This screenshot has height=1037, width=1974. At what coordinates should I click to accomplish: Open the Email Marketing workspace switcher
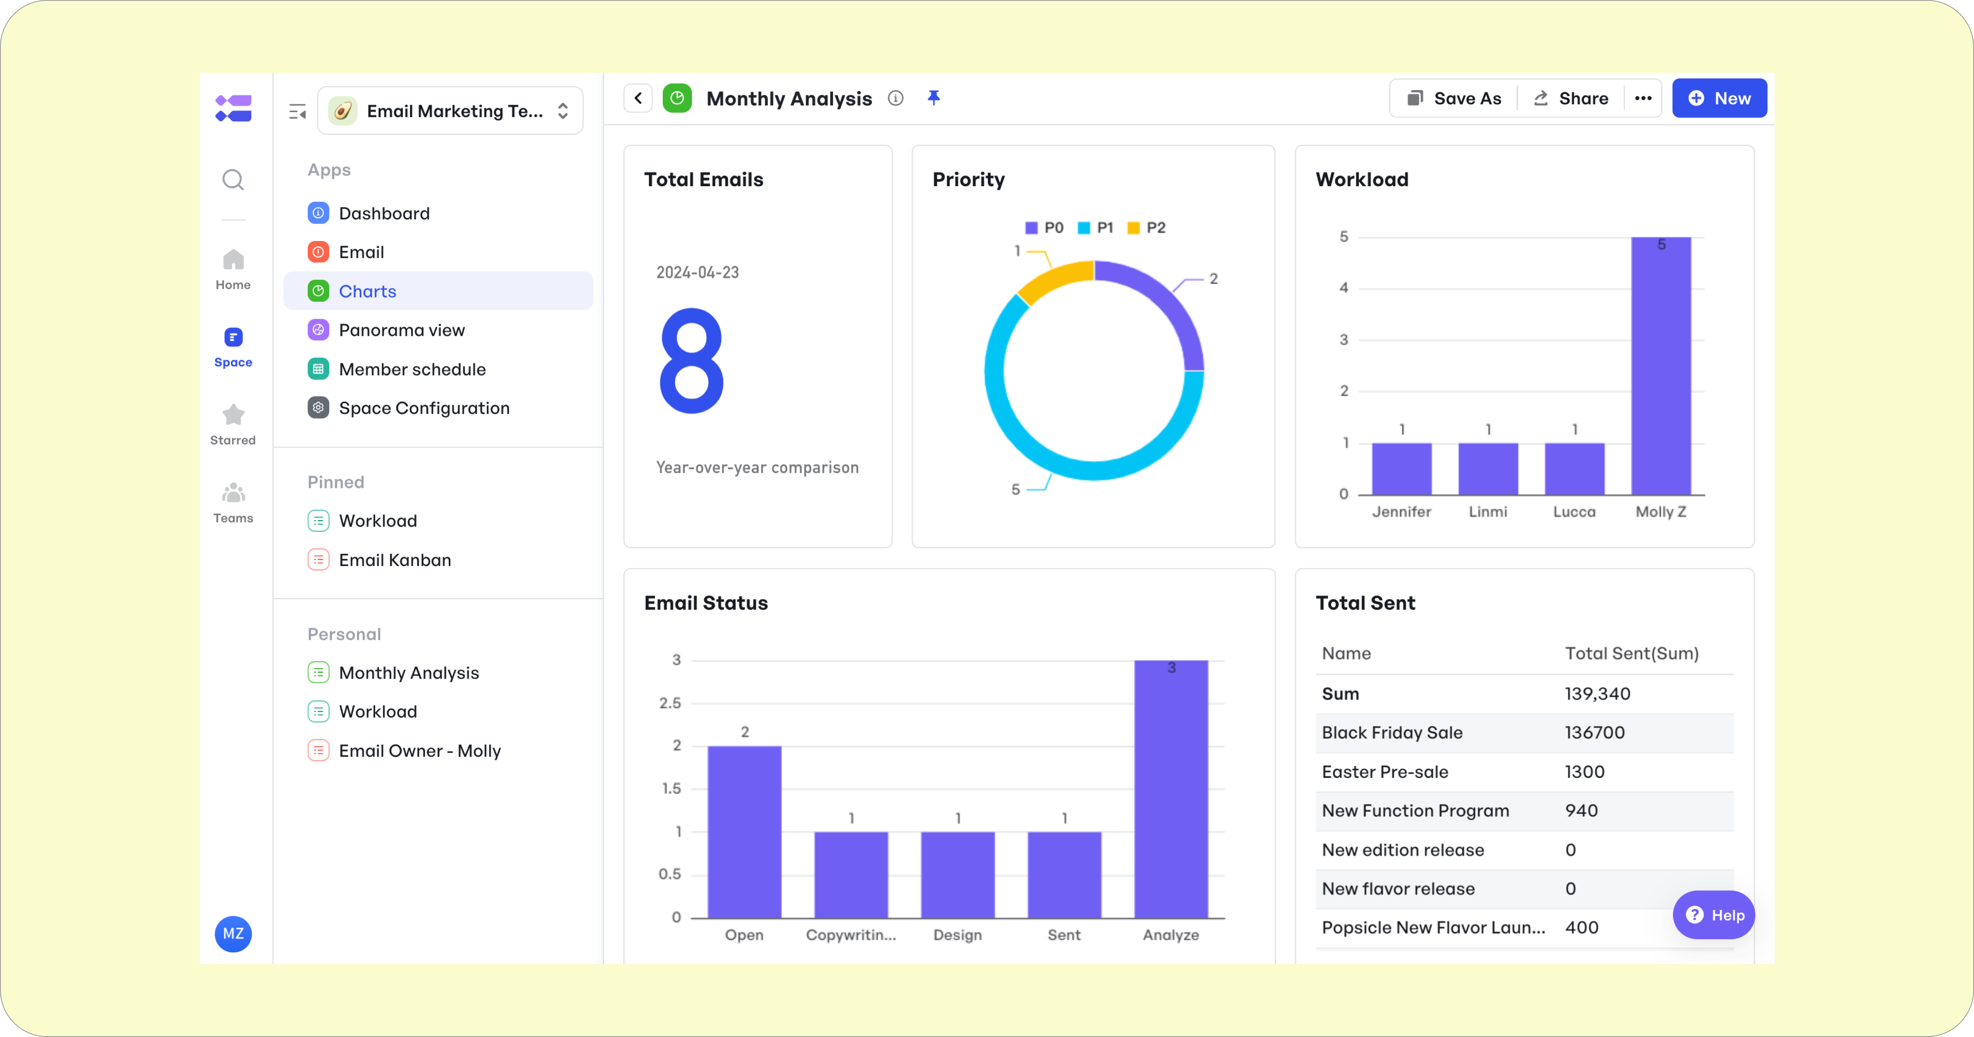450,111
